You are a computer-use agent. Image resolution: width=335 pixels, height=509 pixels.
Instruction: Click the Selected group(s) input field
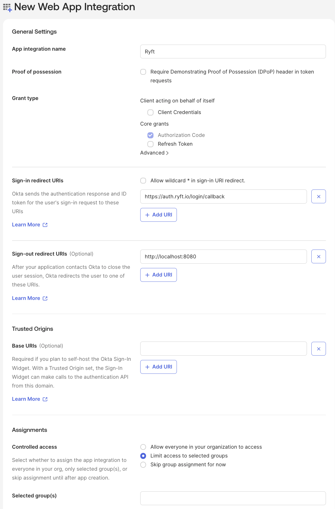[233, 498]
